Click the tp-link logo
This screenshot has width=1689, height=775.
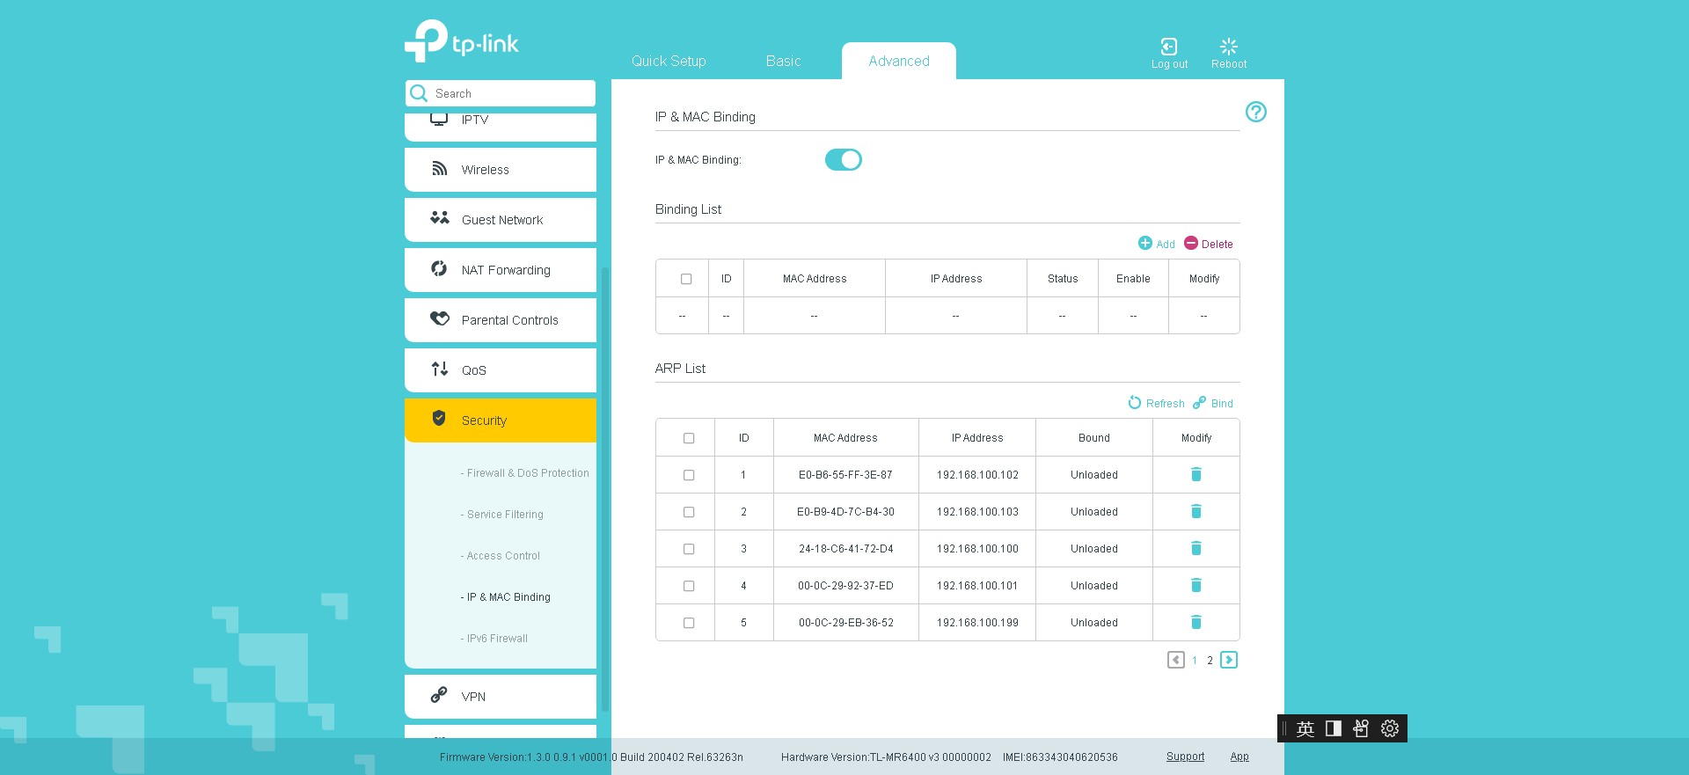click(462, 41)
